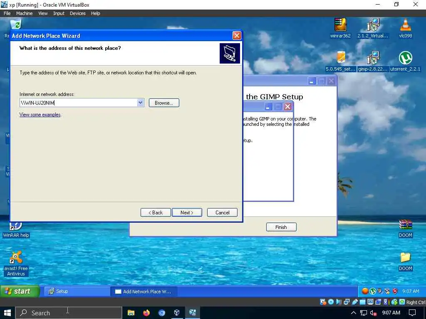Click the uTorrent icon in XP tray
Screen dimensions: 426x319
pos(373,291)
